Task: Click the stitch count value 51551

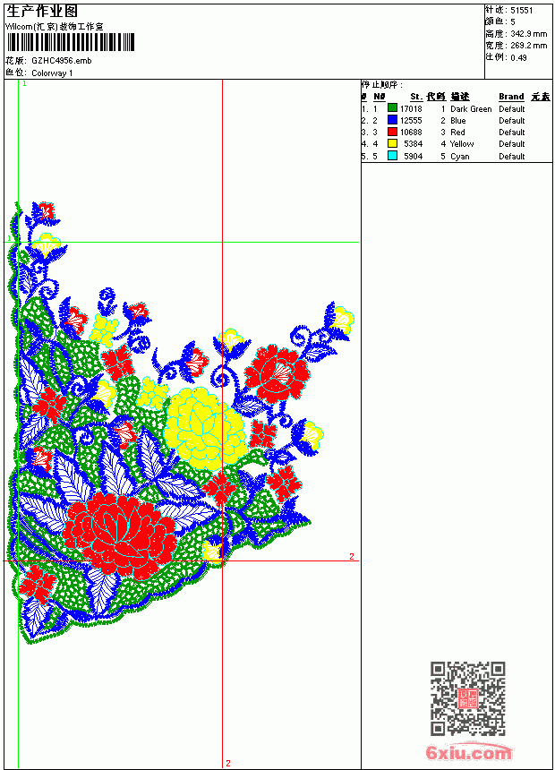Action: click(522, 11)
